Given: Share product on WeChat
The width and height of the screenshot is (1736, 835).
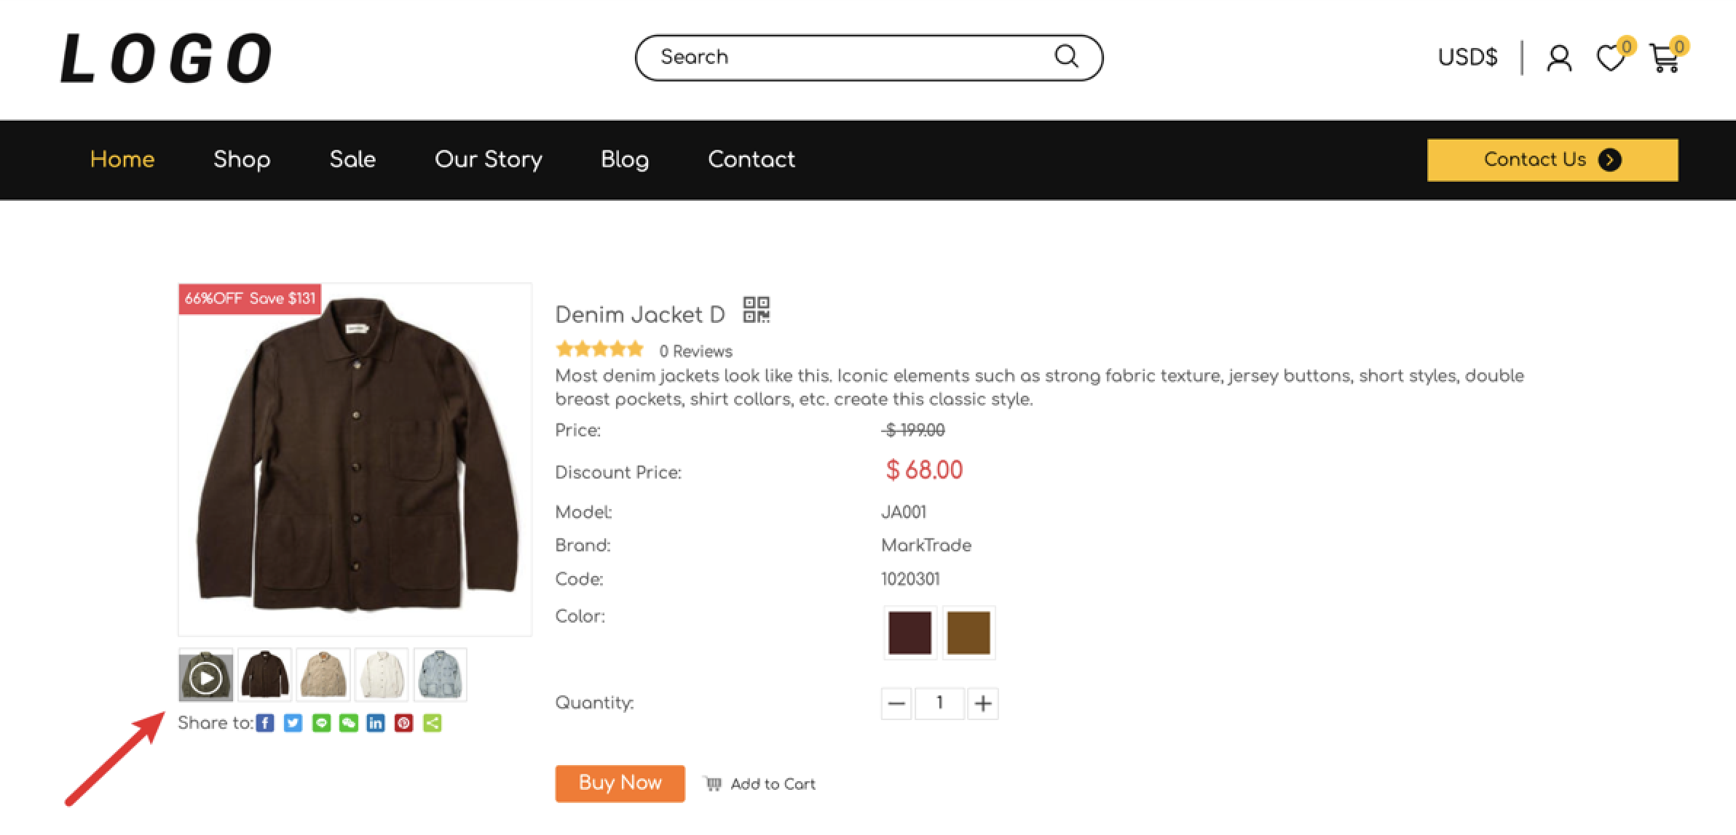Looking at the screenshot, I should (349, 723).
